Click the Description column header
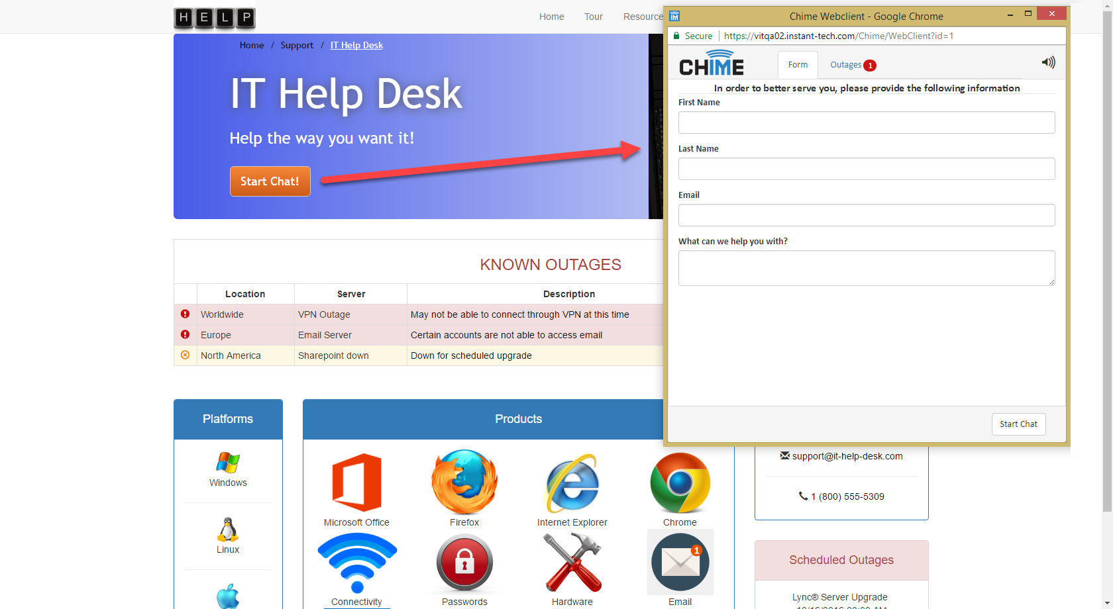 pos(569,294)
